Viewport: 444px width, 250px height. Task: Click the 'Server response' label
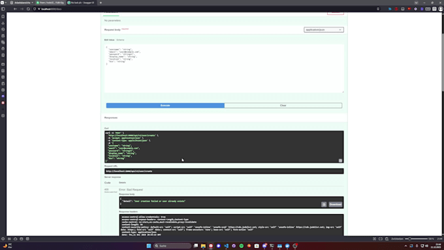(x=112, y=178)
